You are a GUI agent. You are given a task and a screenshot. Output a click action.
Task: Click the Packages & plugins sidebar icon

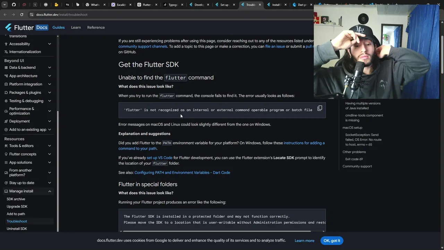tap(6, 93)
